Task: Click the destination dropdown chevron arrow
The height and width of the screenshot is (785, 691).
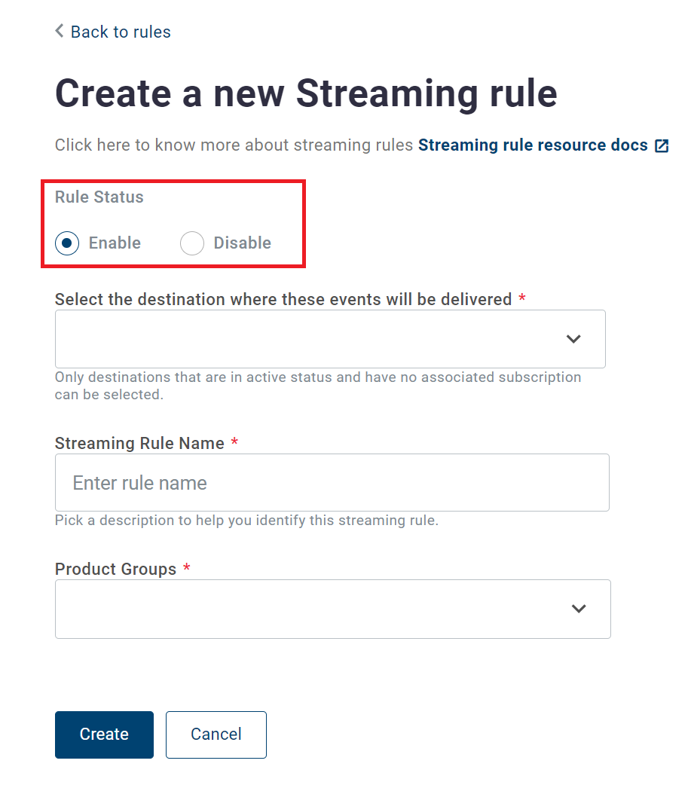Action: coord(573,339)
